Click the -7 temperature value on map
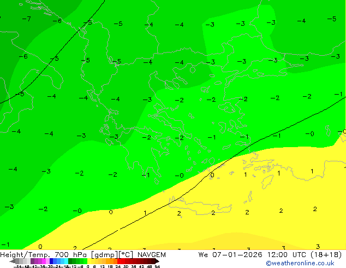 click(x=27, y=19)
